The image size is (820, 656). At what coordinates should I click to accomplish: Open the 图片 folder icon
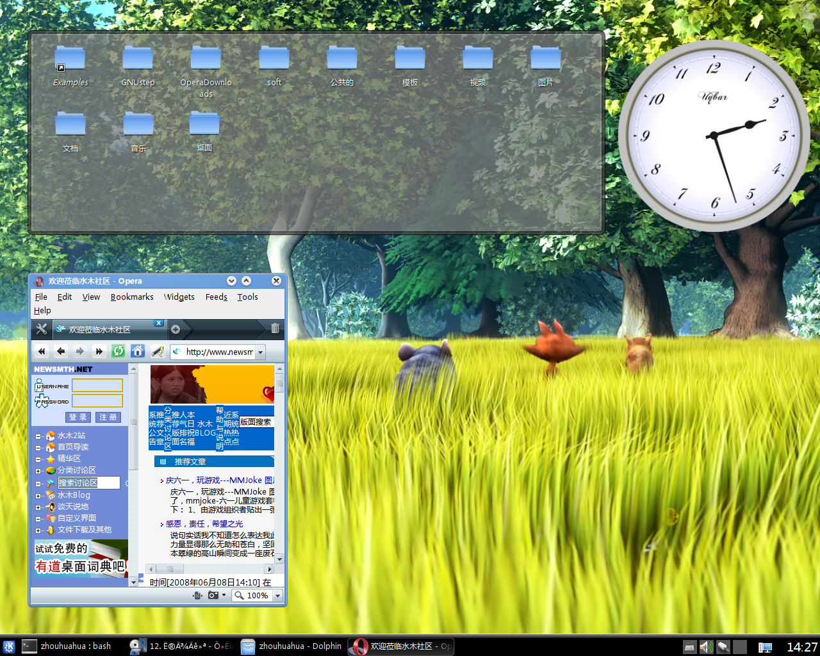pos(546,66)
